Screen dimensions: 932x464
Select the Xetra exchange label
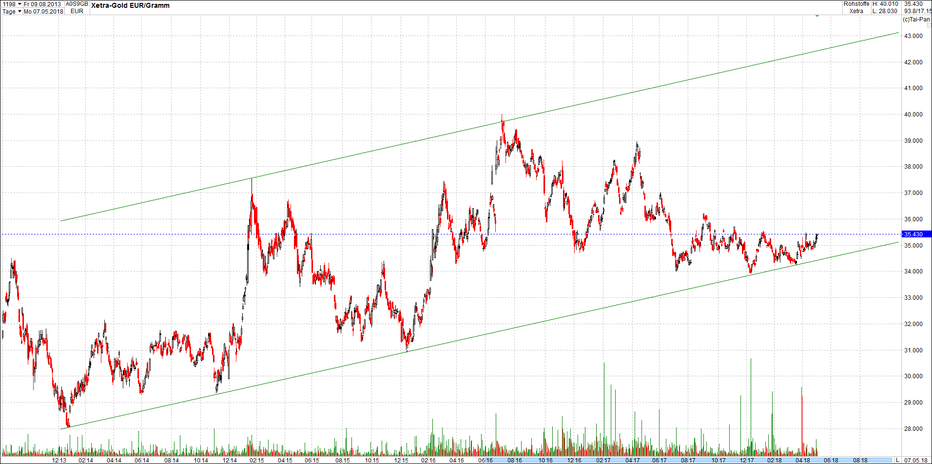pyautogui.click(x=856, y=11)
